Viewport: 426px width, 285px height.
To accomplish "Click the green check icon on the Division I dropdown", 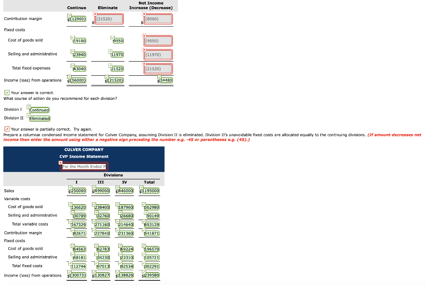I will pyautogui.click(x=29, y=107).
